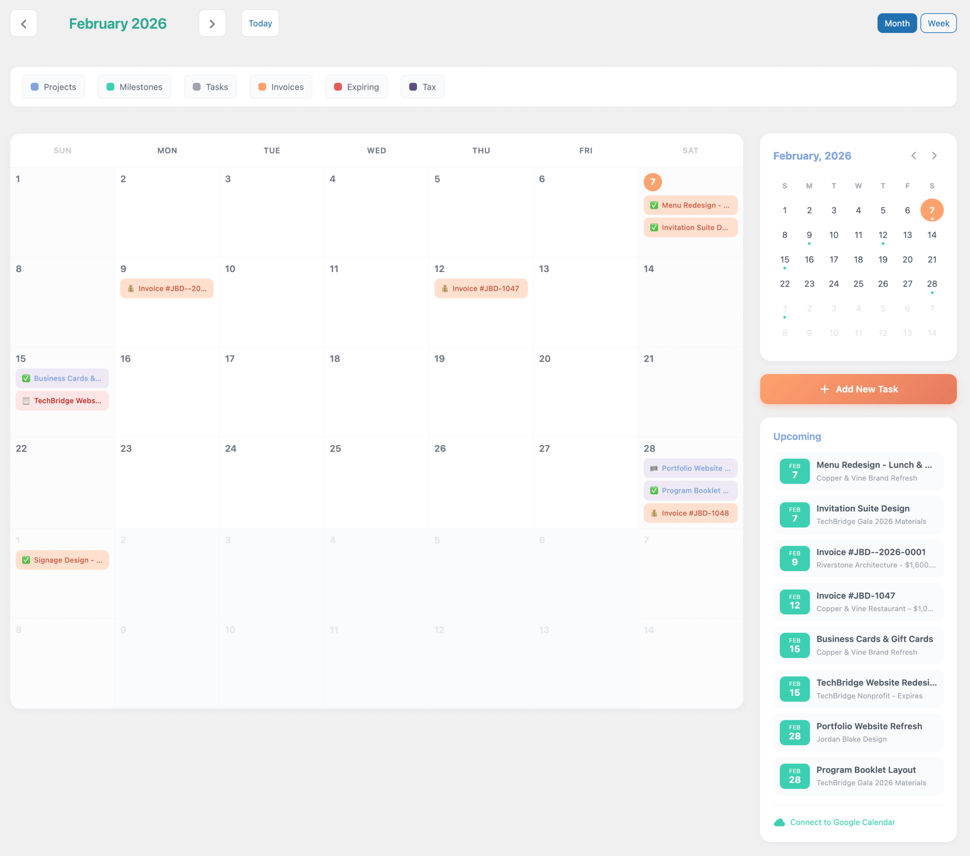Advance to next month using right chevron

tap(212, 23)
